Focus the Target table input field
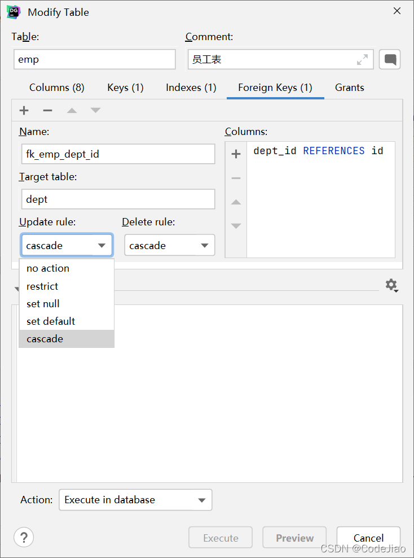Screen dimensions: 414x558 (x=118, y=199)
